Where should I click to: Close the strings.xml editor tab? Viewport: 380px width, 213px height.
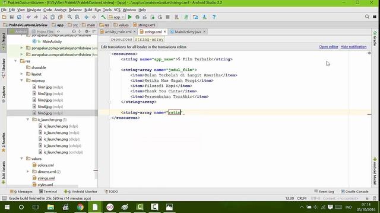tap(165, 31)
